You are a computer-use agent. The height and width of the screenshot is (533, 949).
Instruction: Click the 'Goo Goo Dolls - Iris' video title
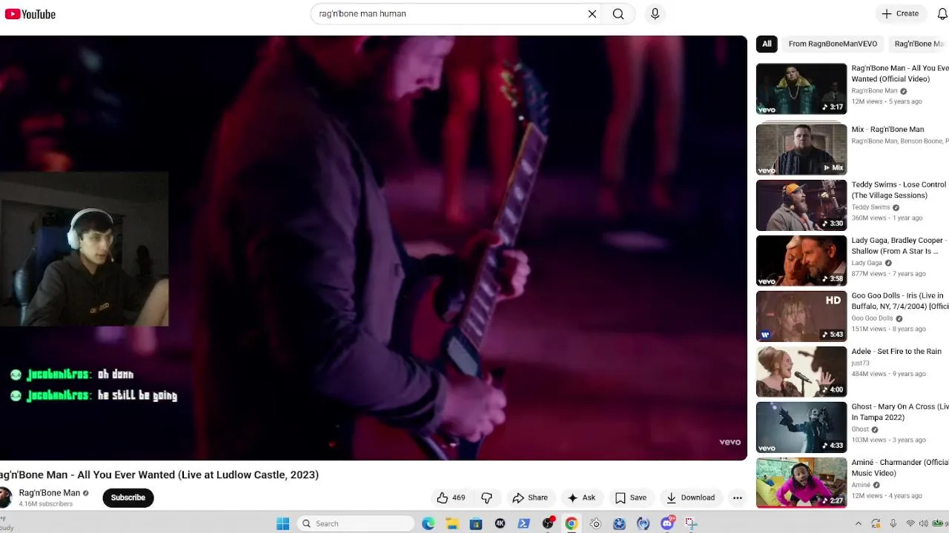(x=899, y=301)
